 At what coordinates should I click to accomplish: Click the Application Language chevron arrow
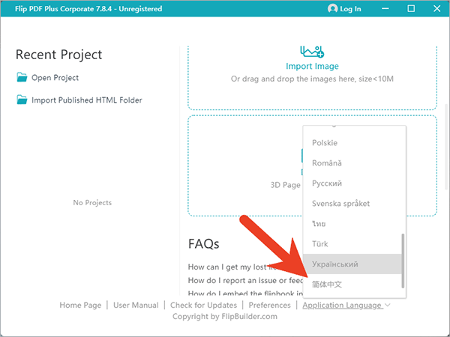[387, 305]
